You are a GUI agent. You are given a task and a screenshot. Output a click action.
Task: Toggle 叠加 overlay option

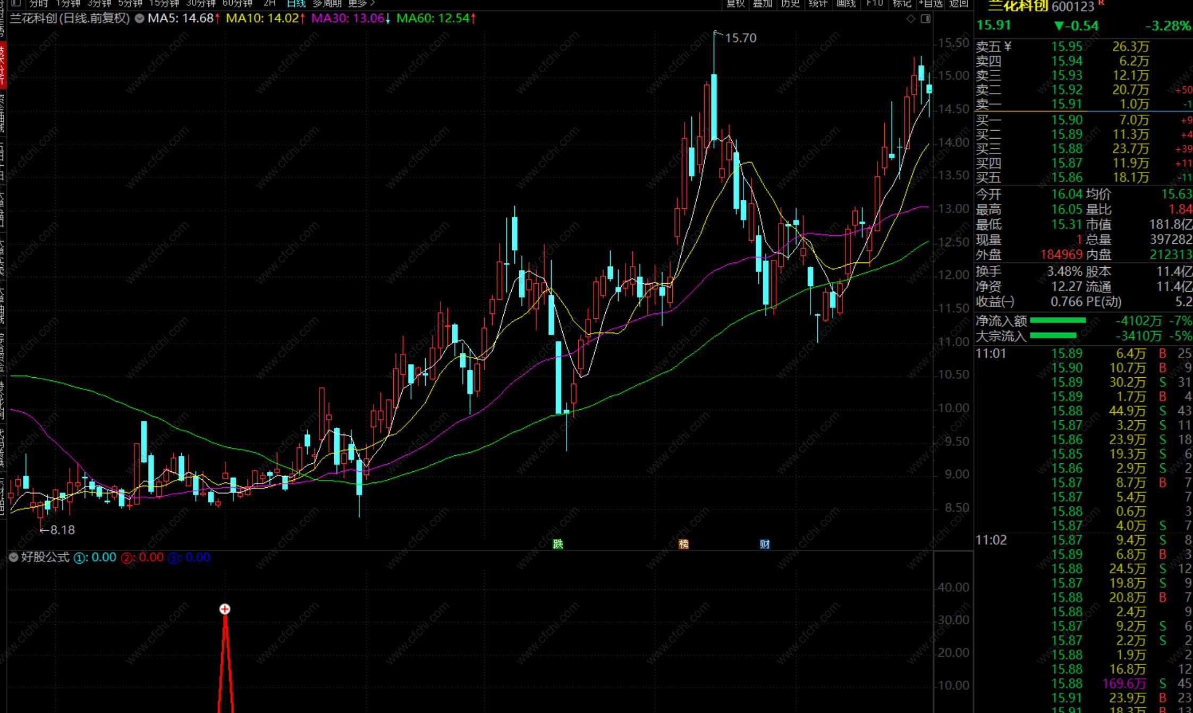tap(763, 3)
